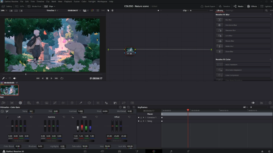Open the Tracker palette icon
Image resolution: width=273 pixels, height=153 pixels.
(x=98, y=103)
